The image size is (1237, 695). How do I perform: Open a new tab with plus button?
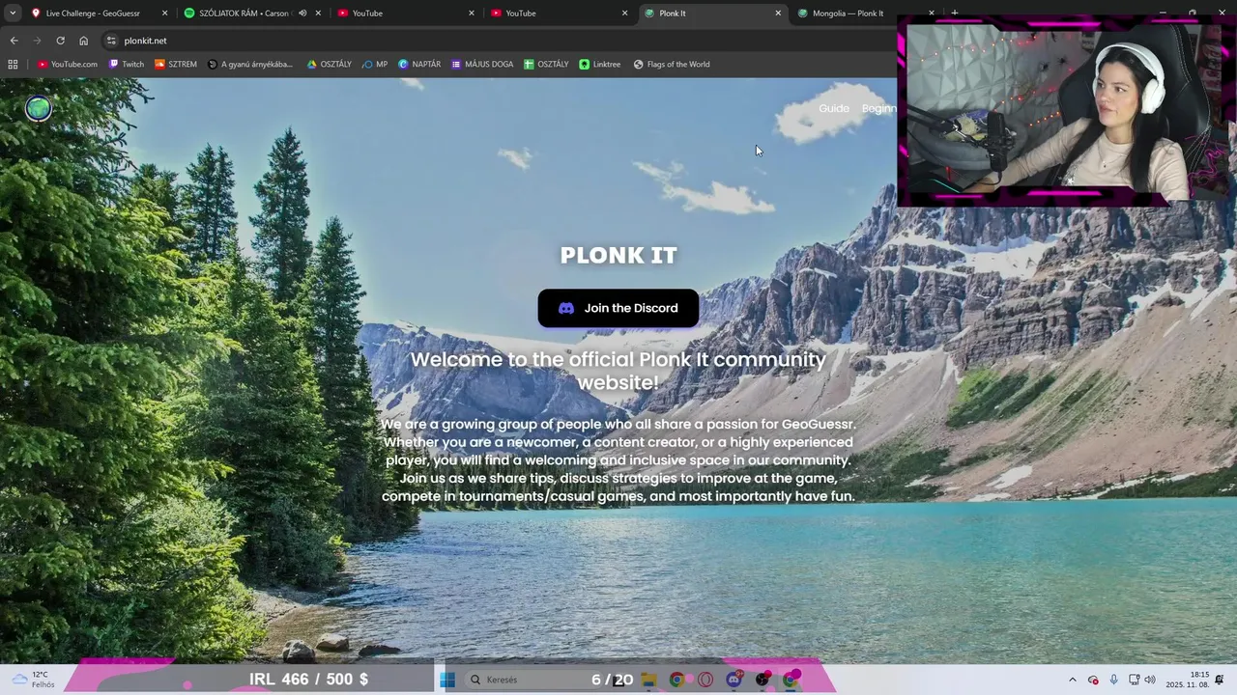[x=955, y=14]
